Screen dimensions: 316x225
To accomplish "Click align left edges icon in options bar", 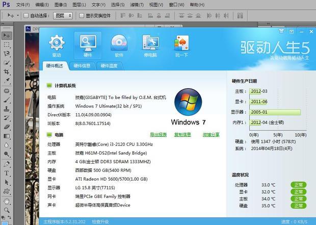I will click(150, 15).
